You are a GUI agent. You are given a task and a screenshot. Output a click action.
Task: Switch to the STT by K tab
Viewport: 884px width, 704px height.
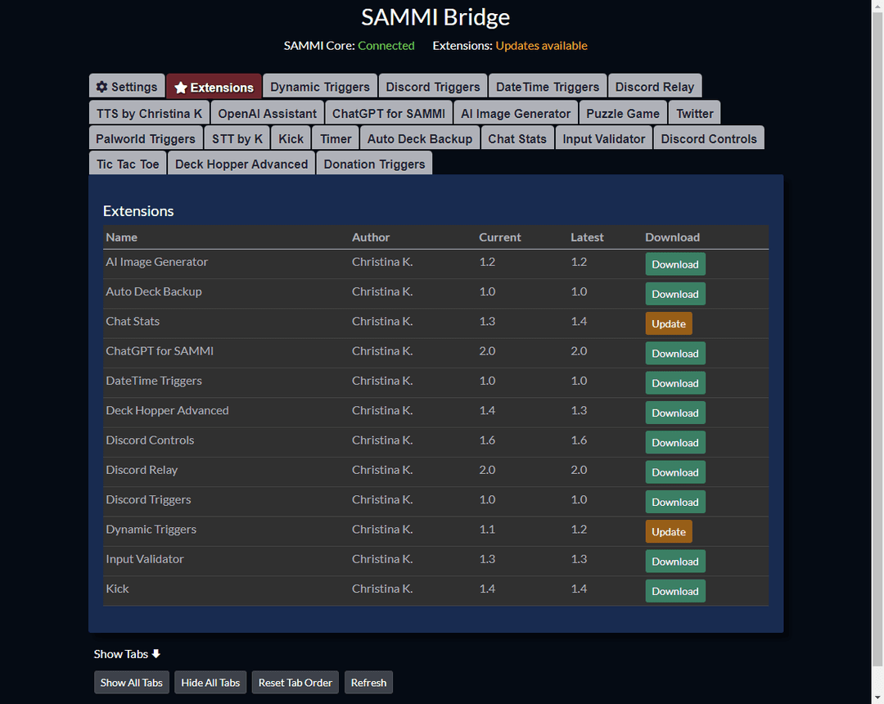coord(237,138)
